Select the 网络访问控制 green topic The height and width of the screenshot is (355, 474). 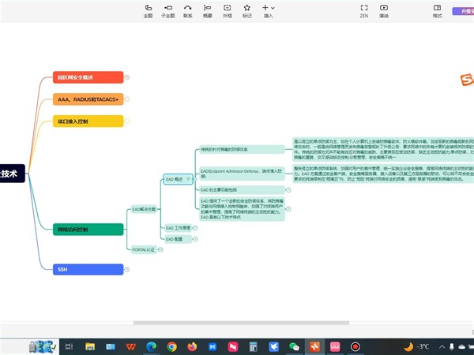coord(88,230)
